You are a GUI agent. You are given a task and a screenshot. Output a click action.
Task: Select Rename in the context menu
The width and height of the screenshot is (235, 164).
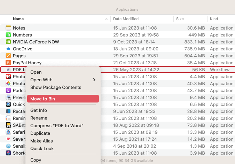point(63,118)
